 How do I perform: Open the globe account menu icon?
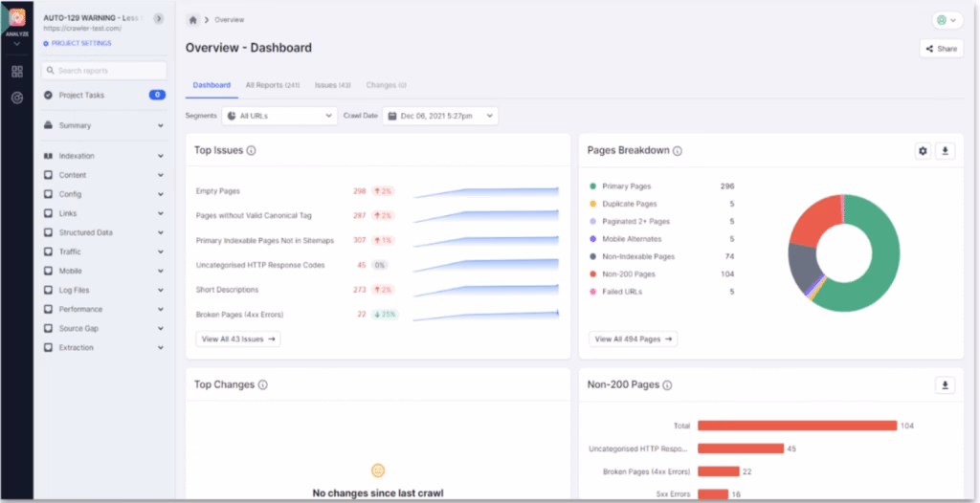(x=946, y=20)
